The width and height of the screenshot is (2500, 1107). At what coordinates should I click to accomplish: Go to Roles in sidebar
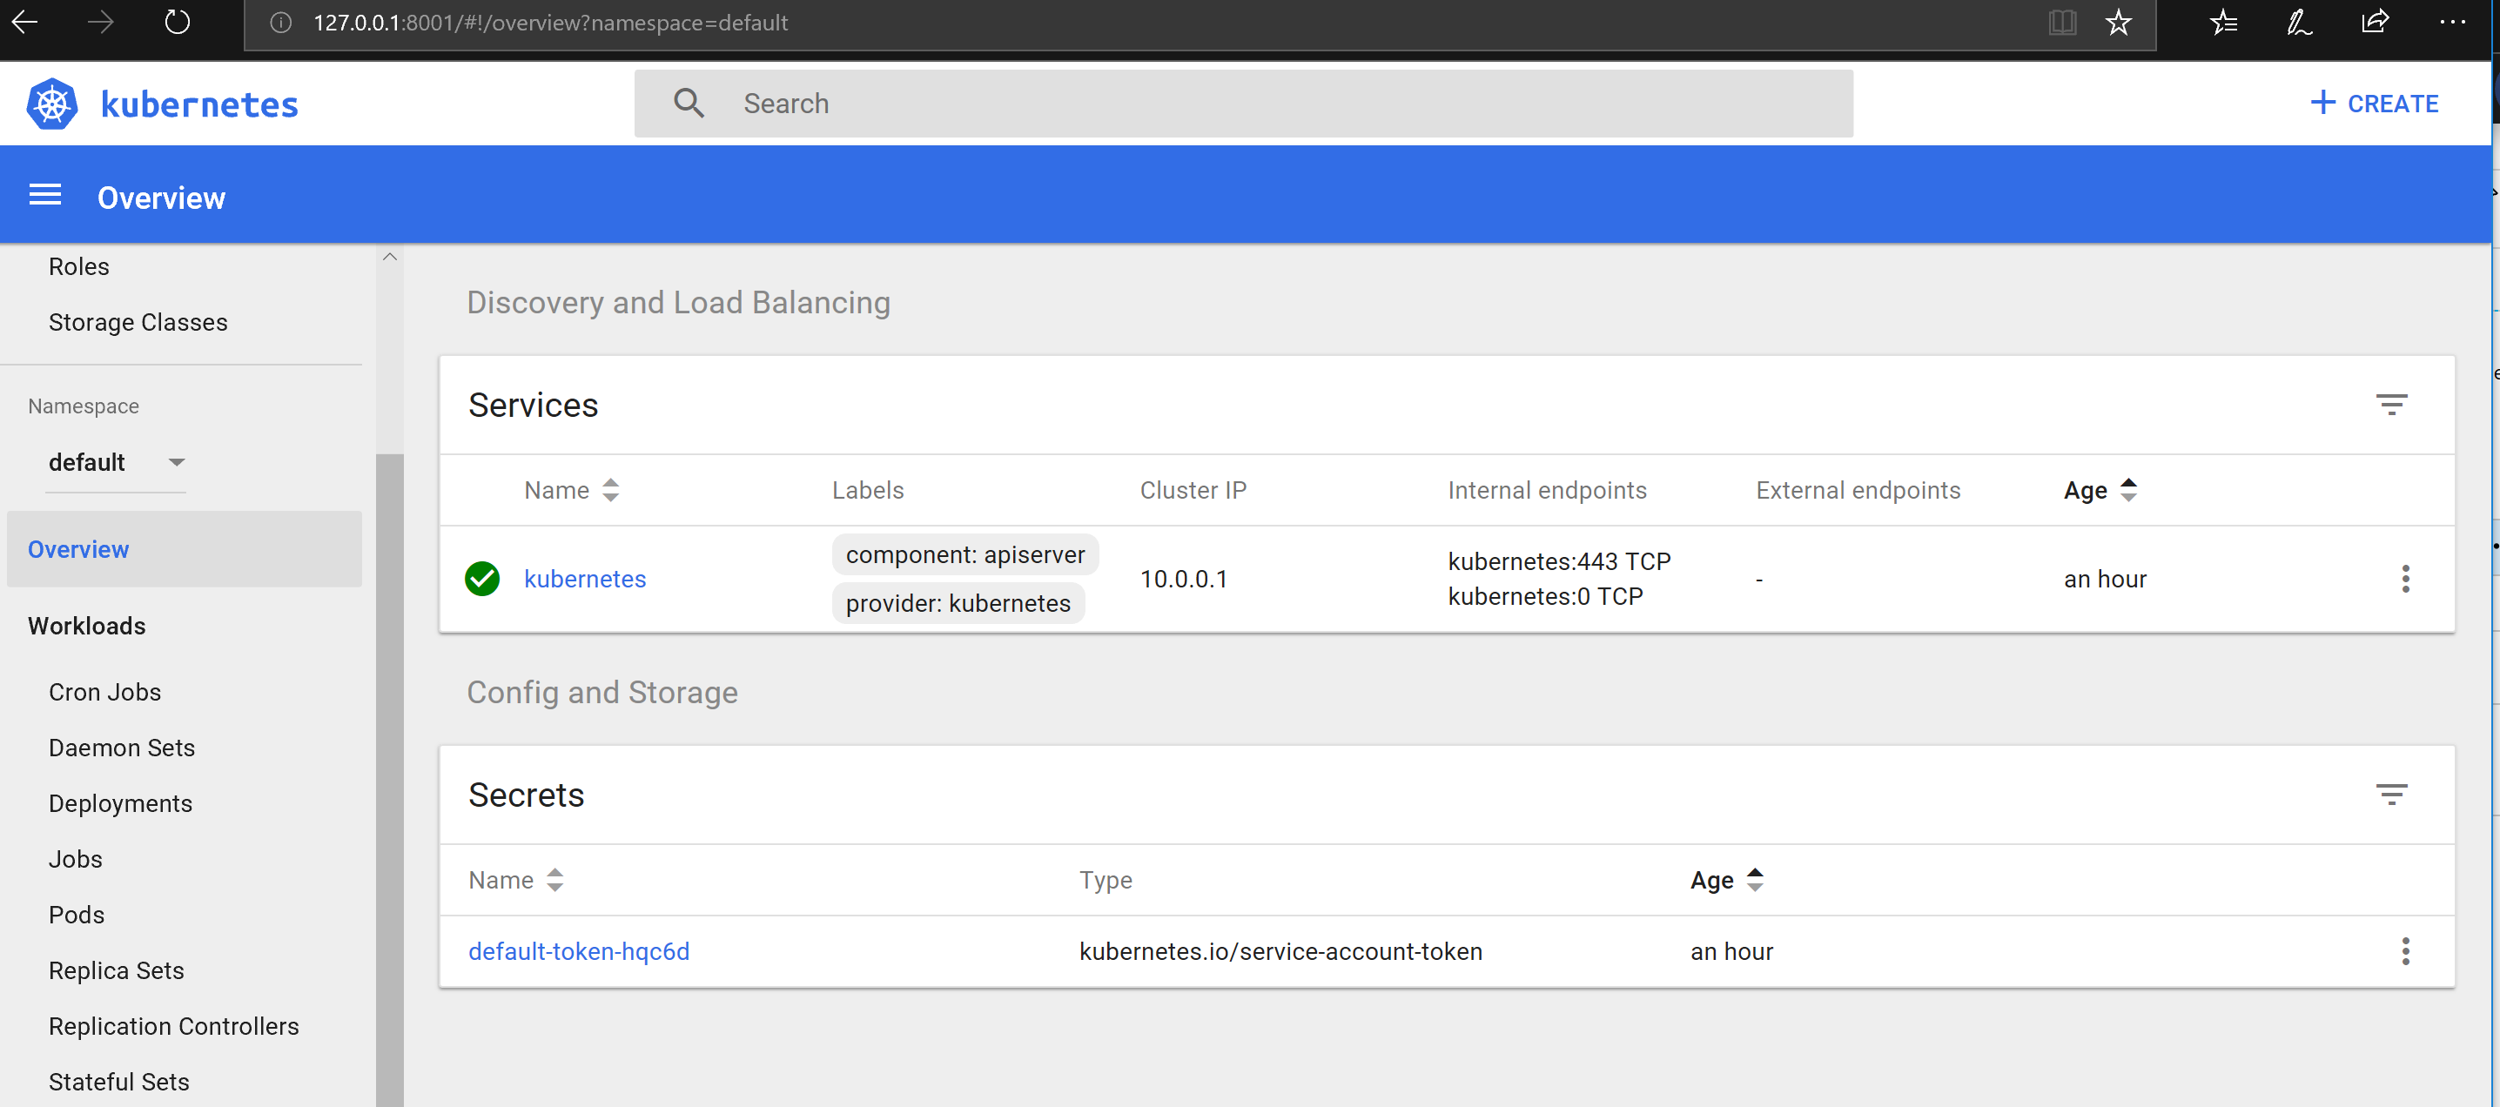(x=78, y=265)
